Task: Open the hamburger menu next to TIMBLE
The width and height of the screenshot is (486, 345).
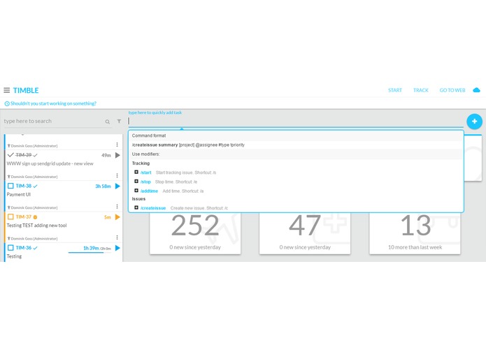Action: (7, 90)
